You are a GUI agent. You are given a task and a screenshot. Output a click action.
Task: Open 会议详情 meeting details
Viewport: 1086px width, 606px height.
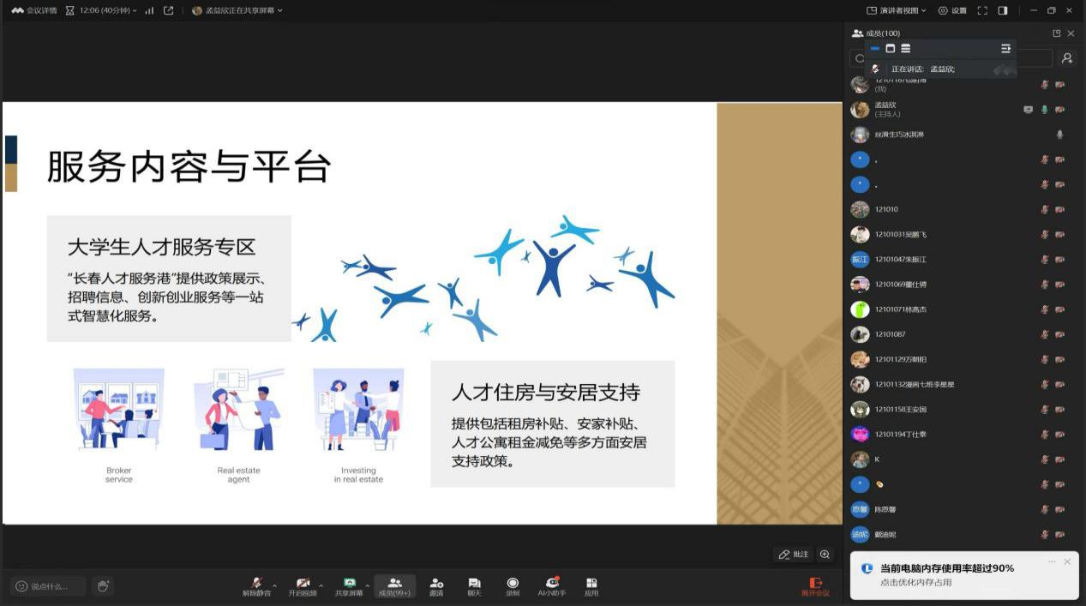pyautogui.click(x=34, y=10)
